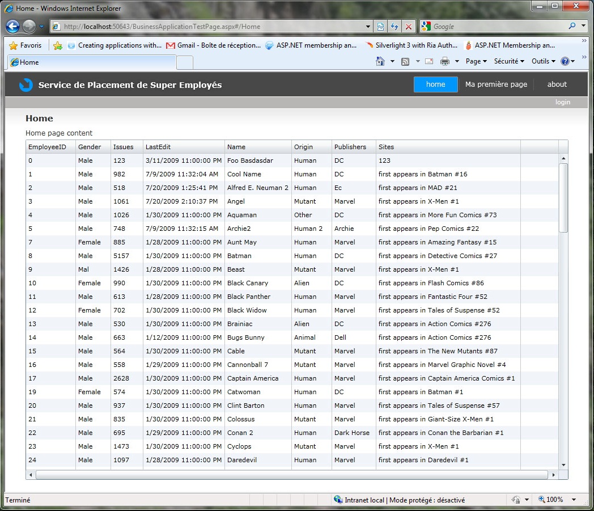Screen dimensions: 594x511
Task: Expand the Sécurité dropdown menu
Action: coord(508,61)
